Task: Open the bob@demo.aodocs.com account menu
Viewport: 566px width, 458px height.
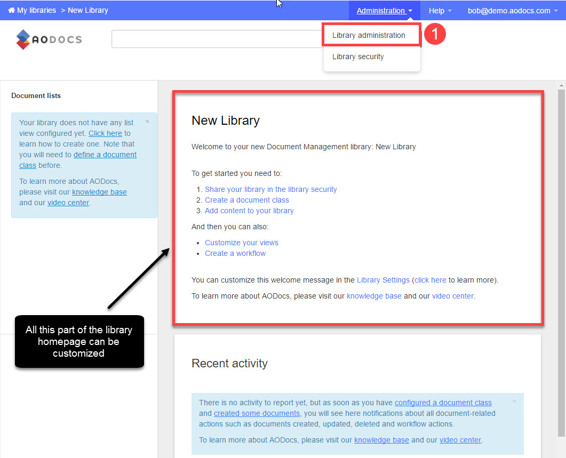Action: point(513,11)
